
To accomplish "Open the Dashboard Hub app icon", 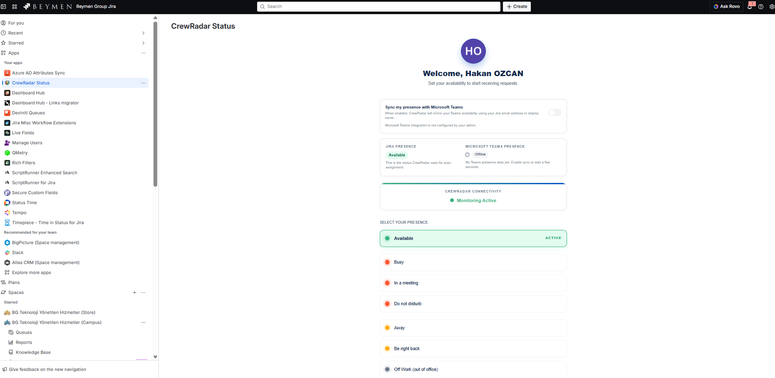I will 7,93.
